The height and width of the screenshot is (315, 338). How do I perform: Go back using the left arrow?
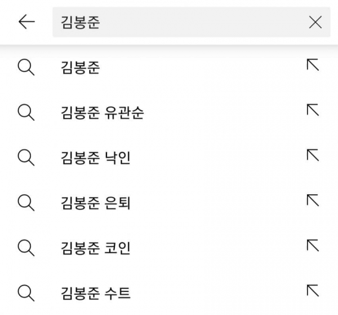click(x=26, y=21)
